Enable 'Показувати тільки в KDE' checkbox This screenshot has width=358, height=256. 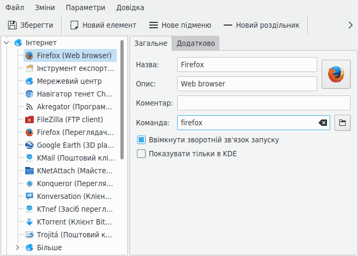141,154
